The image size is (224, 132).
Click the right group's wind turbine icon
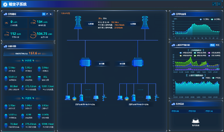tap(157, 97)
